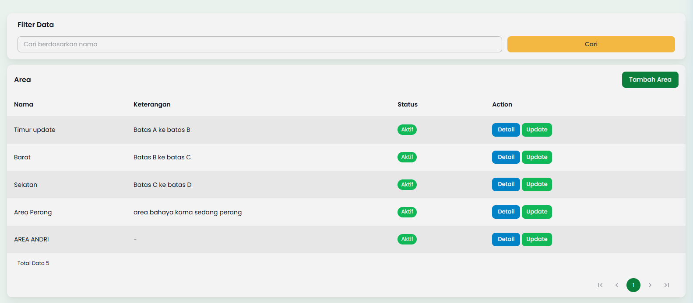The width and height of the screenshot is (693, 303).
Task: Show Detail for AREA ANDRI
Action: (506, 239)
